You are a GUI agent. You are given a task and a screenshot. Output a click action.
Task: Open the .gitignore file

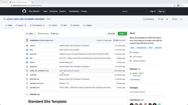[33, 66]
